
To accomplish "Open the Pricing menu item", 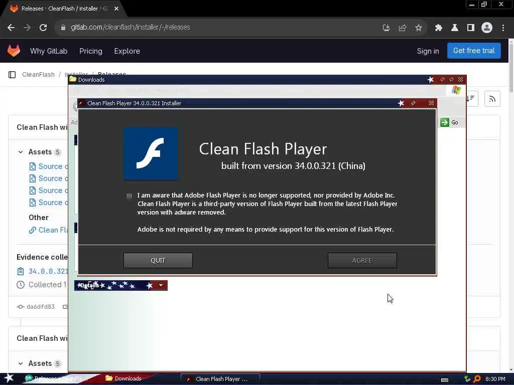I will pos(91,51).
